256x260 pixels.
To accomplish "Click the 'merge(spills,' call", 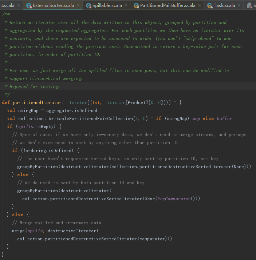I will coord(28,231).
